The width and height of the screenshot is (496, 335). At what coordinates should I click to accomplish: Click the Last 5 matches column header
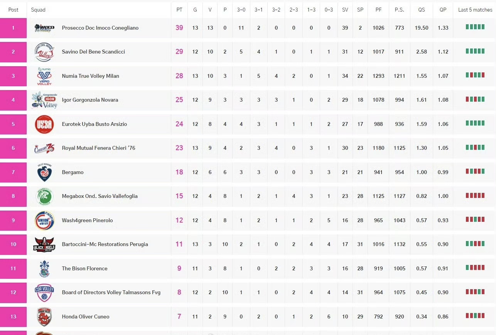[x=475, y=10]
